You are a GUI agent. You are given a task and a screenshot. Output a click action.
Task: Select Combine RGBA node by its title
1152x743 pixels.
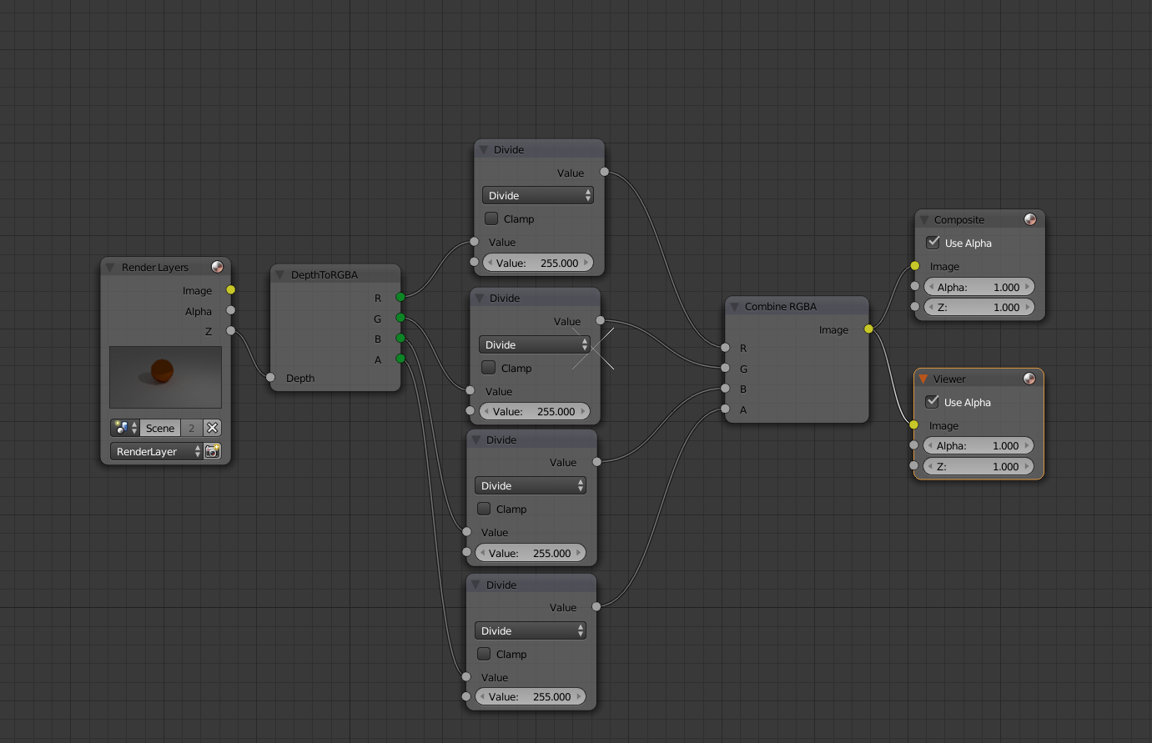coord(781,307)
